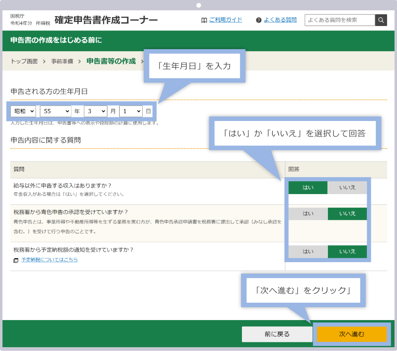Click the 申告される方の生年月日 heading

point(49,91)
